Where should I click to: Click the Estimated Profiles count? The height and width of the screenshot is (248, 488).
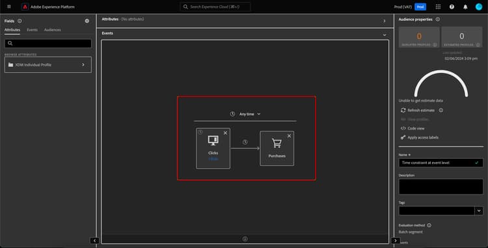(462, 36)
